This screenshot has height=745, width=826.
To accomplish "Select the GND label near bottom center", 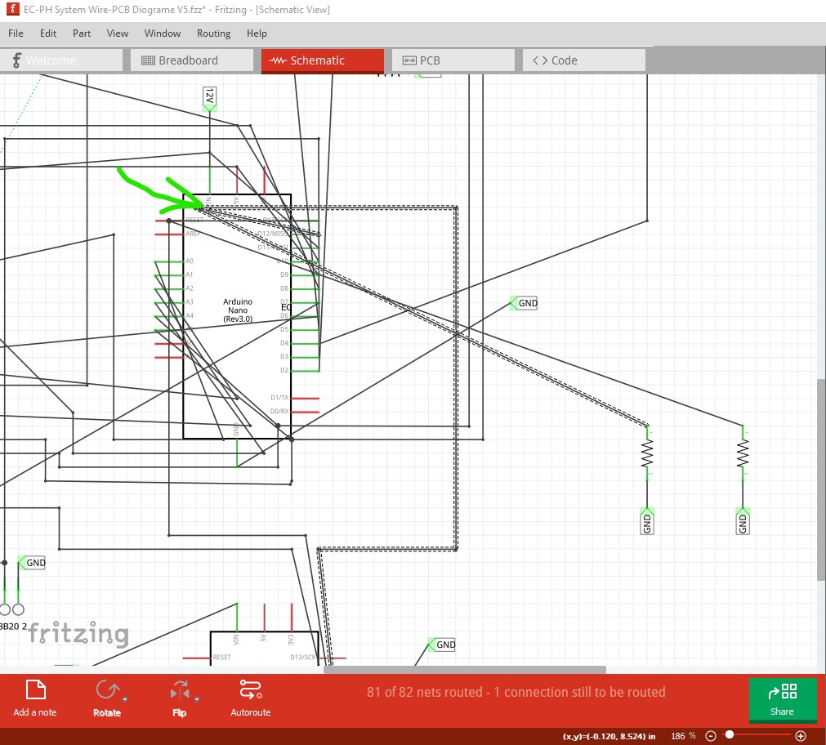I will tap(442, 645).
